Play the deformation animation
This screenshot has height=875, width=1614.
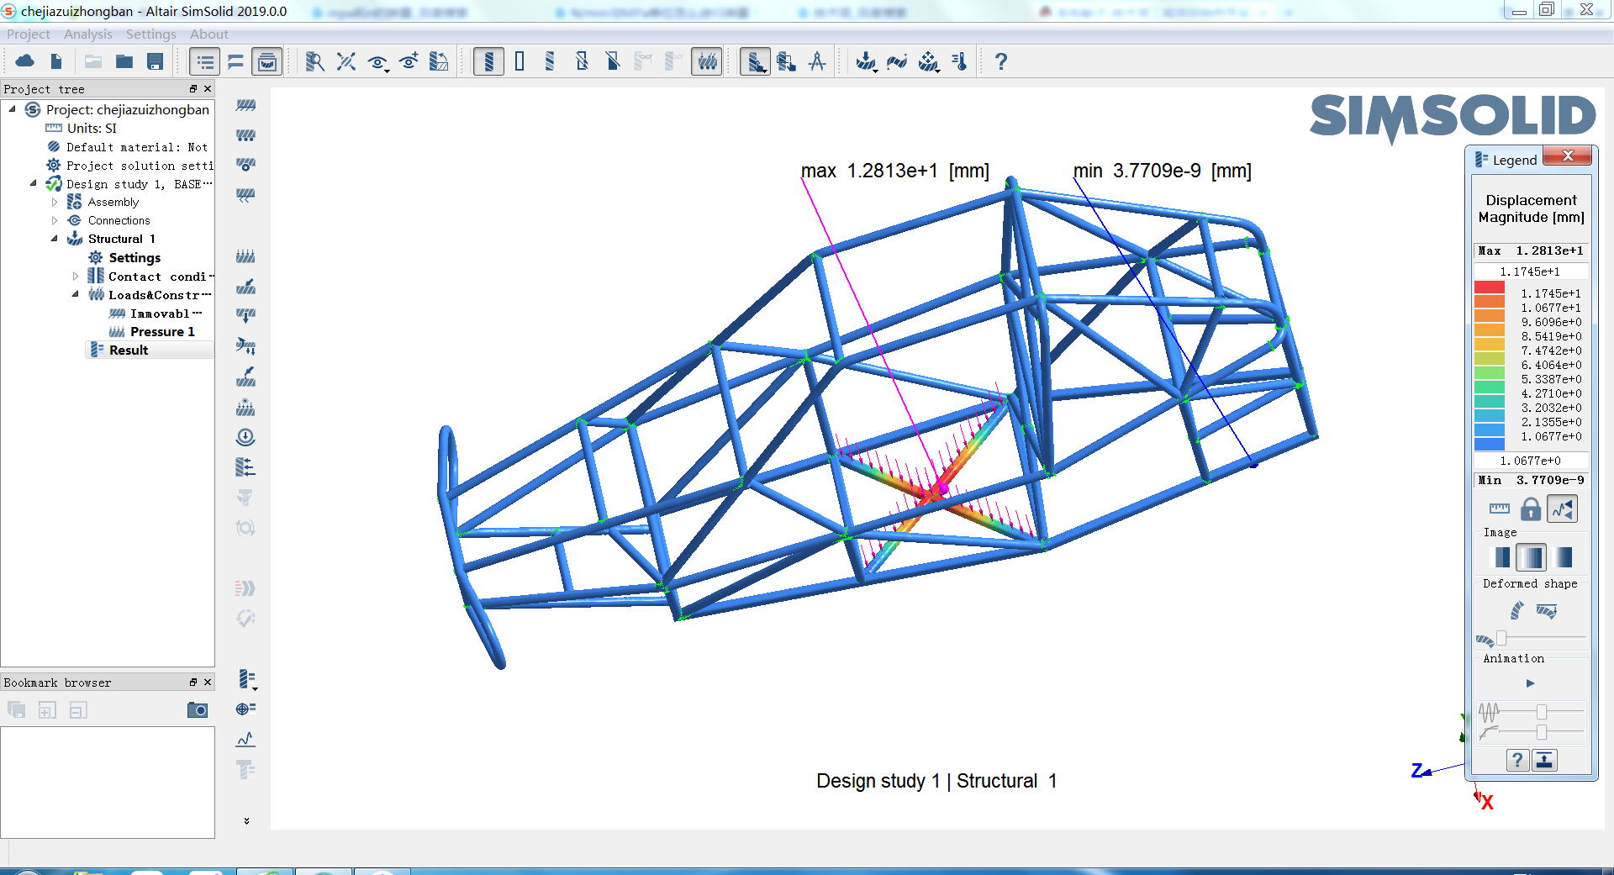(x=1530, y=683)
